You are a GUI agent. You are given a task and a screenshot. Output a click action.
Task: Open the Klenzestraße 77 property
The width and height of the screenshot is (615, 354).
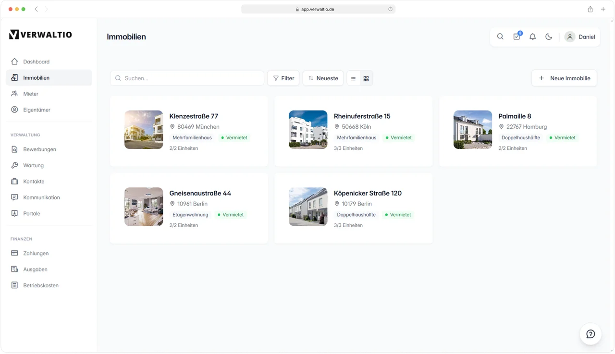click(x=194, y=116)
